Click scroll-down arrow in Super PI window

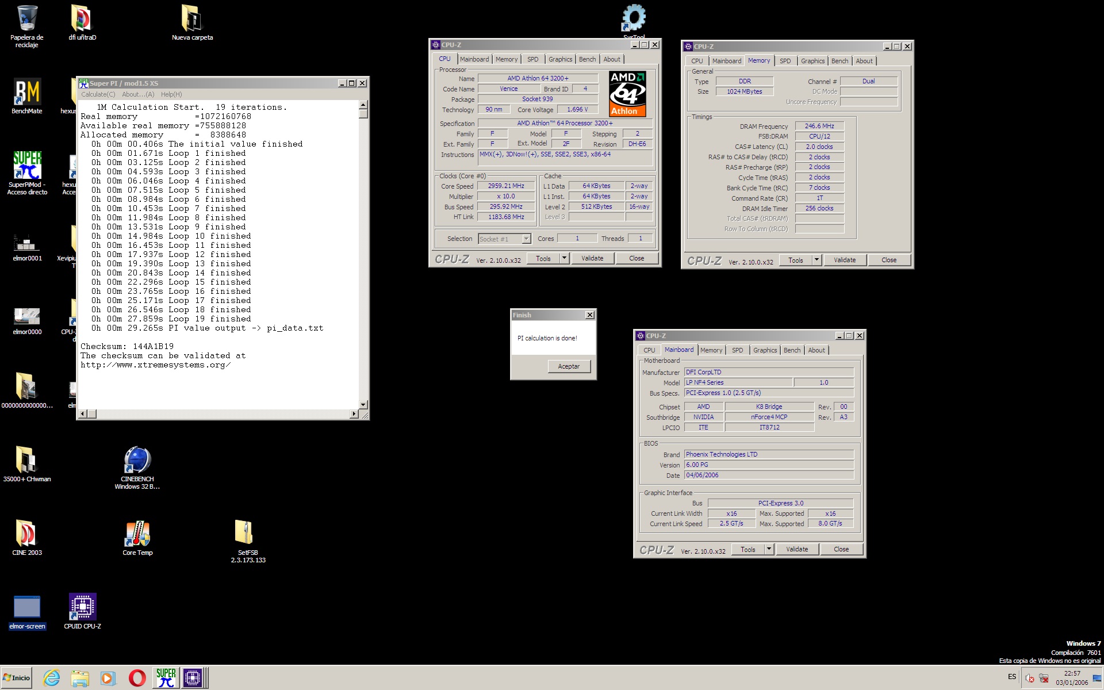[363, 404]
